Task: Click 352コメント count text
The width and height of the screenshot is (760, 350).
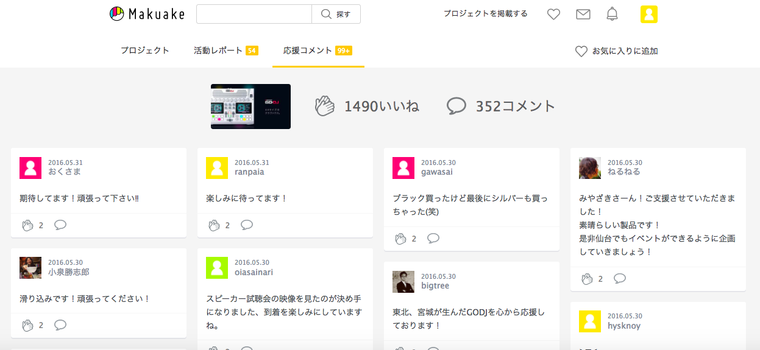Action: (516, 107)
